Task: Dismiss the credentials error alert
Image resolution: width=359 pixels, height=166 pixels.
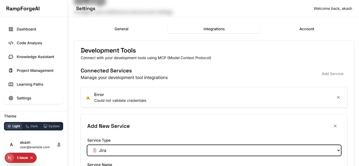Action: pos(338,97)
